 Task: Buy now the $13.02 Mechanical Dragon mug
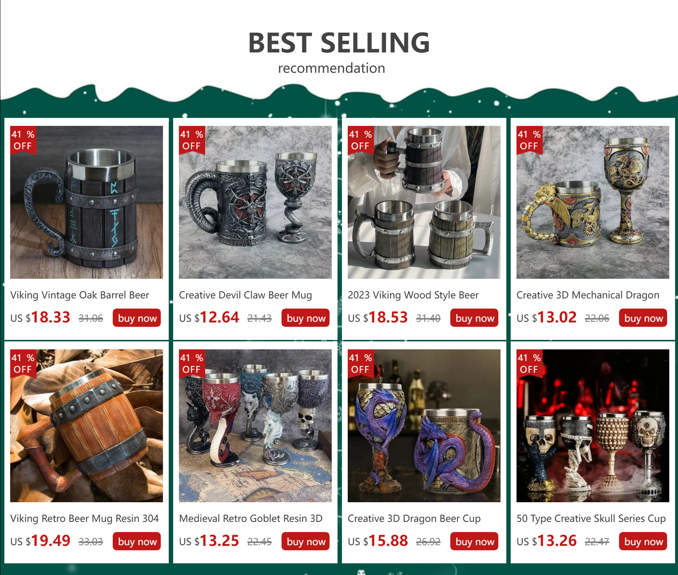[643, 318]
